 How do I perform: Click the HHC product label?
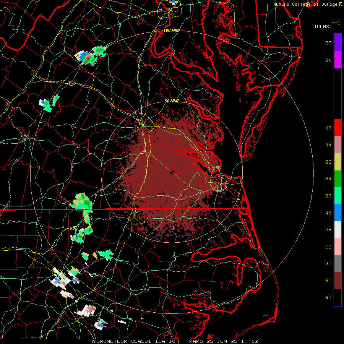(x=336, y=23)
